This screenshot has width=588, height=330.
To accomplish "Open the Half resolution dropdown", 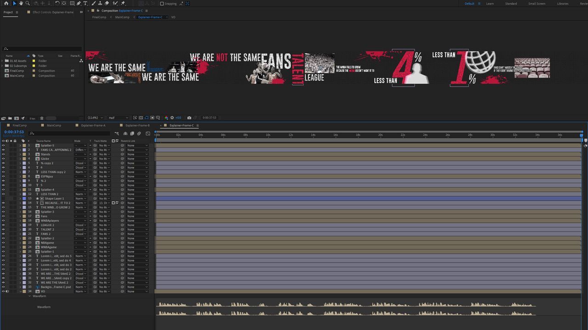I will 118,118.
